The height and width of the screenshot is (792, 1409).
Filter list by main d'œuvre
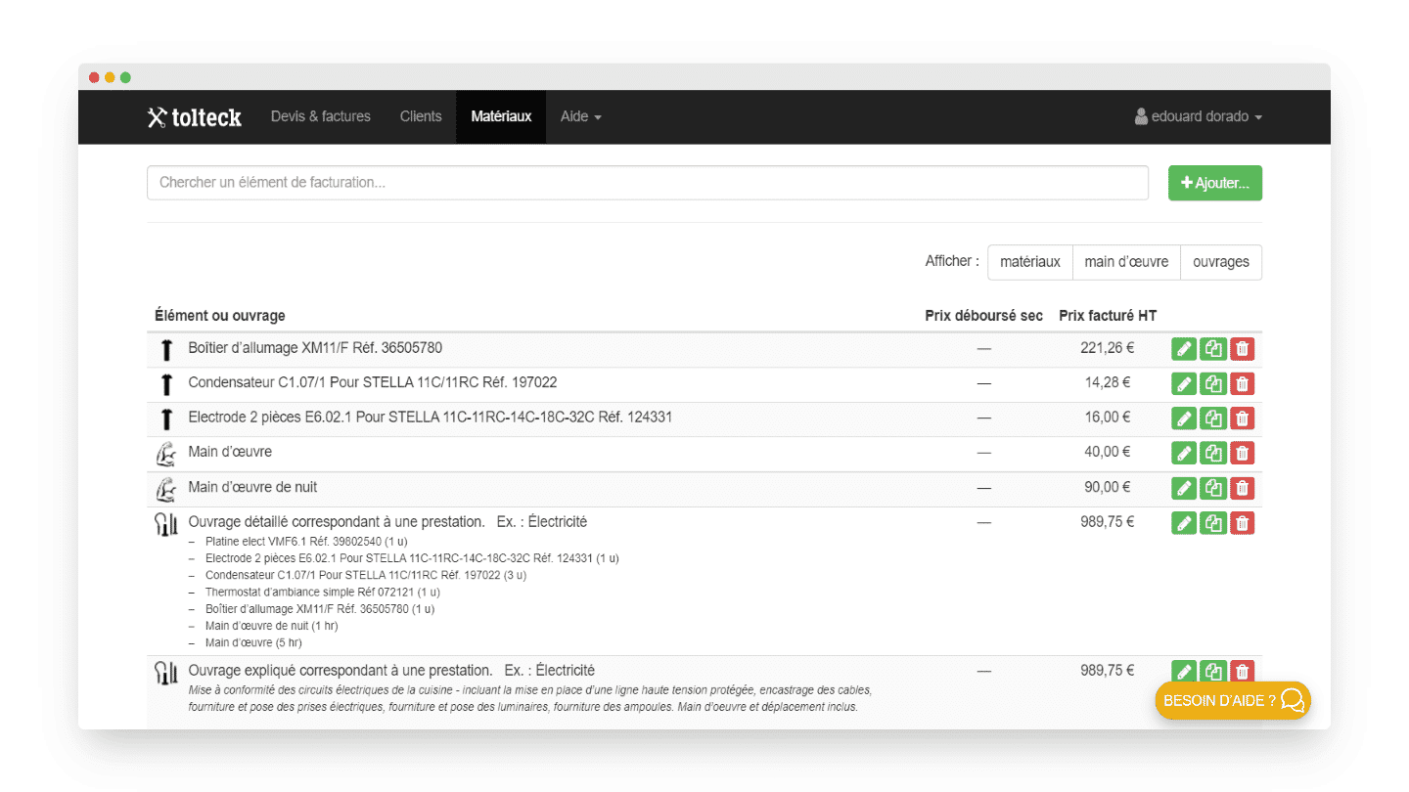(x=1126, y=262)
